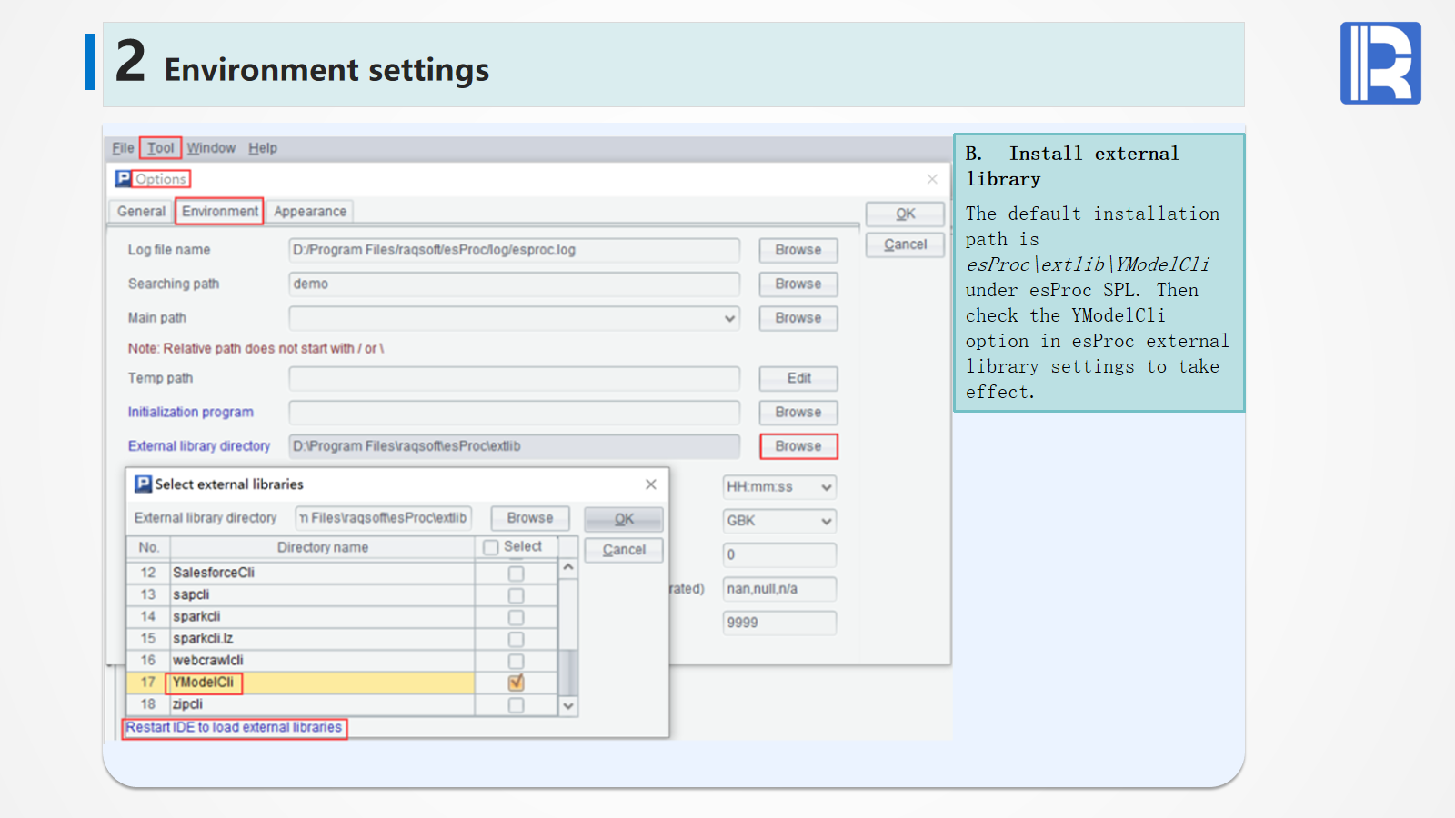This screenshot has height=818, width=1455.
Task: Click the Select external libraries dialog icon
Action: (143, 484)
